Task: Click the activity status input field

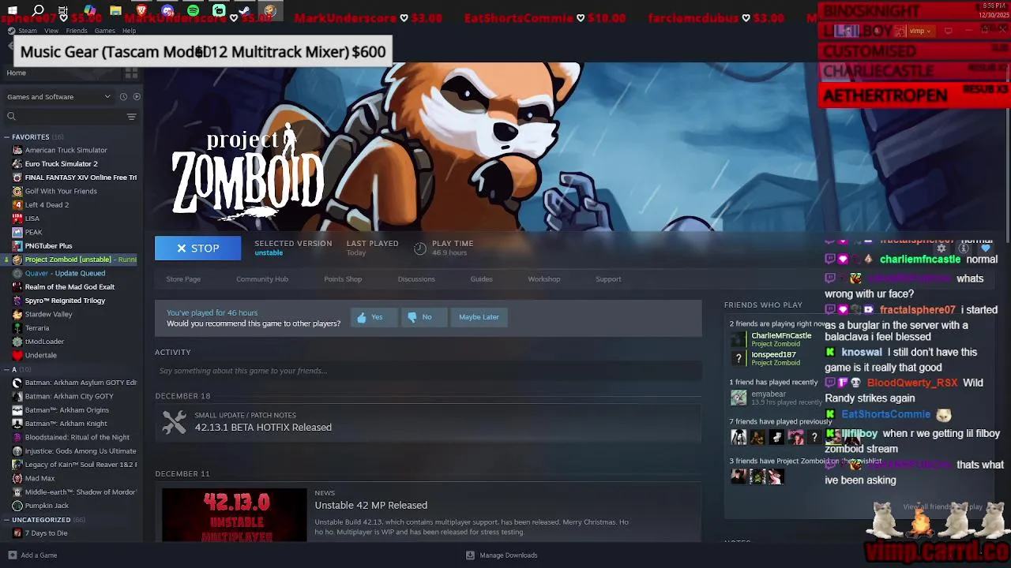Action: click(x=428, y=371)
